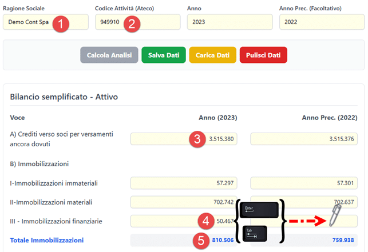368x252 pixels.
Task: Clear everything with Pulisci Dati button
Action: pos(263,55)
